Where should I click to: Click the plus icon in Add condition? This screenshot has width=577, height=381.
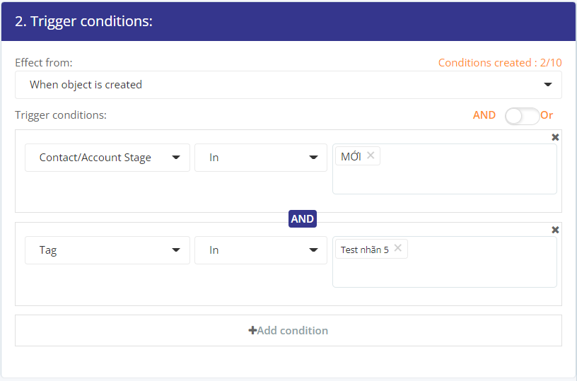click(252, 330)
